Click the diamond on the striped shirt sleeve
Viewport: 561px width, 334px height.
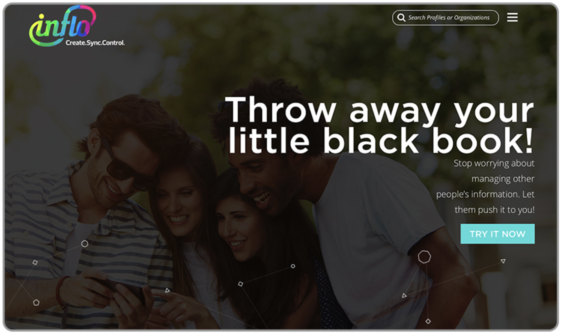click(x=35, y=262)
